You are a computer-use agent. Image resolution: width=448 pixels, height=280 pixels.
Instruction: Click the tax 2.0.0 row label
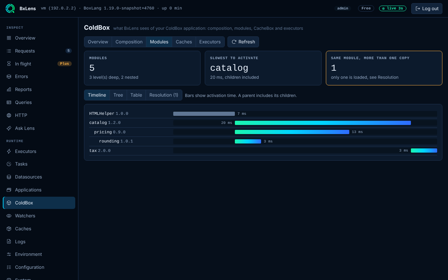point(100,150)
